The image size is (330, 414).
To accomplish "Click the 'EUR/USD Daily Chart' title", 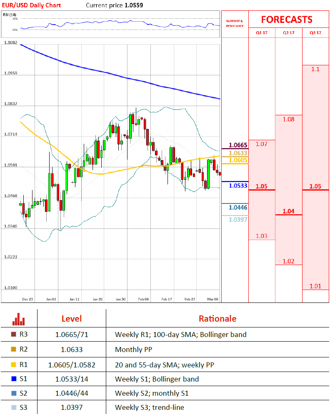I will 31,5.
